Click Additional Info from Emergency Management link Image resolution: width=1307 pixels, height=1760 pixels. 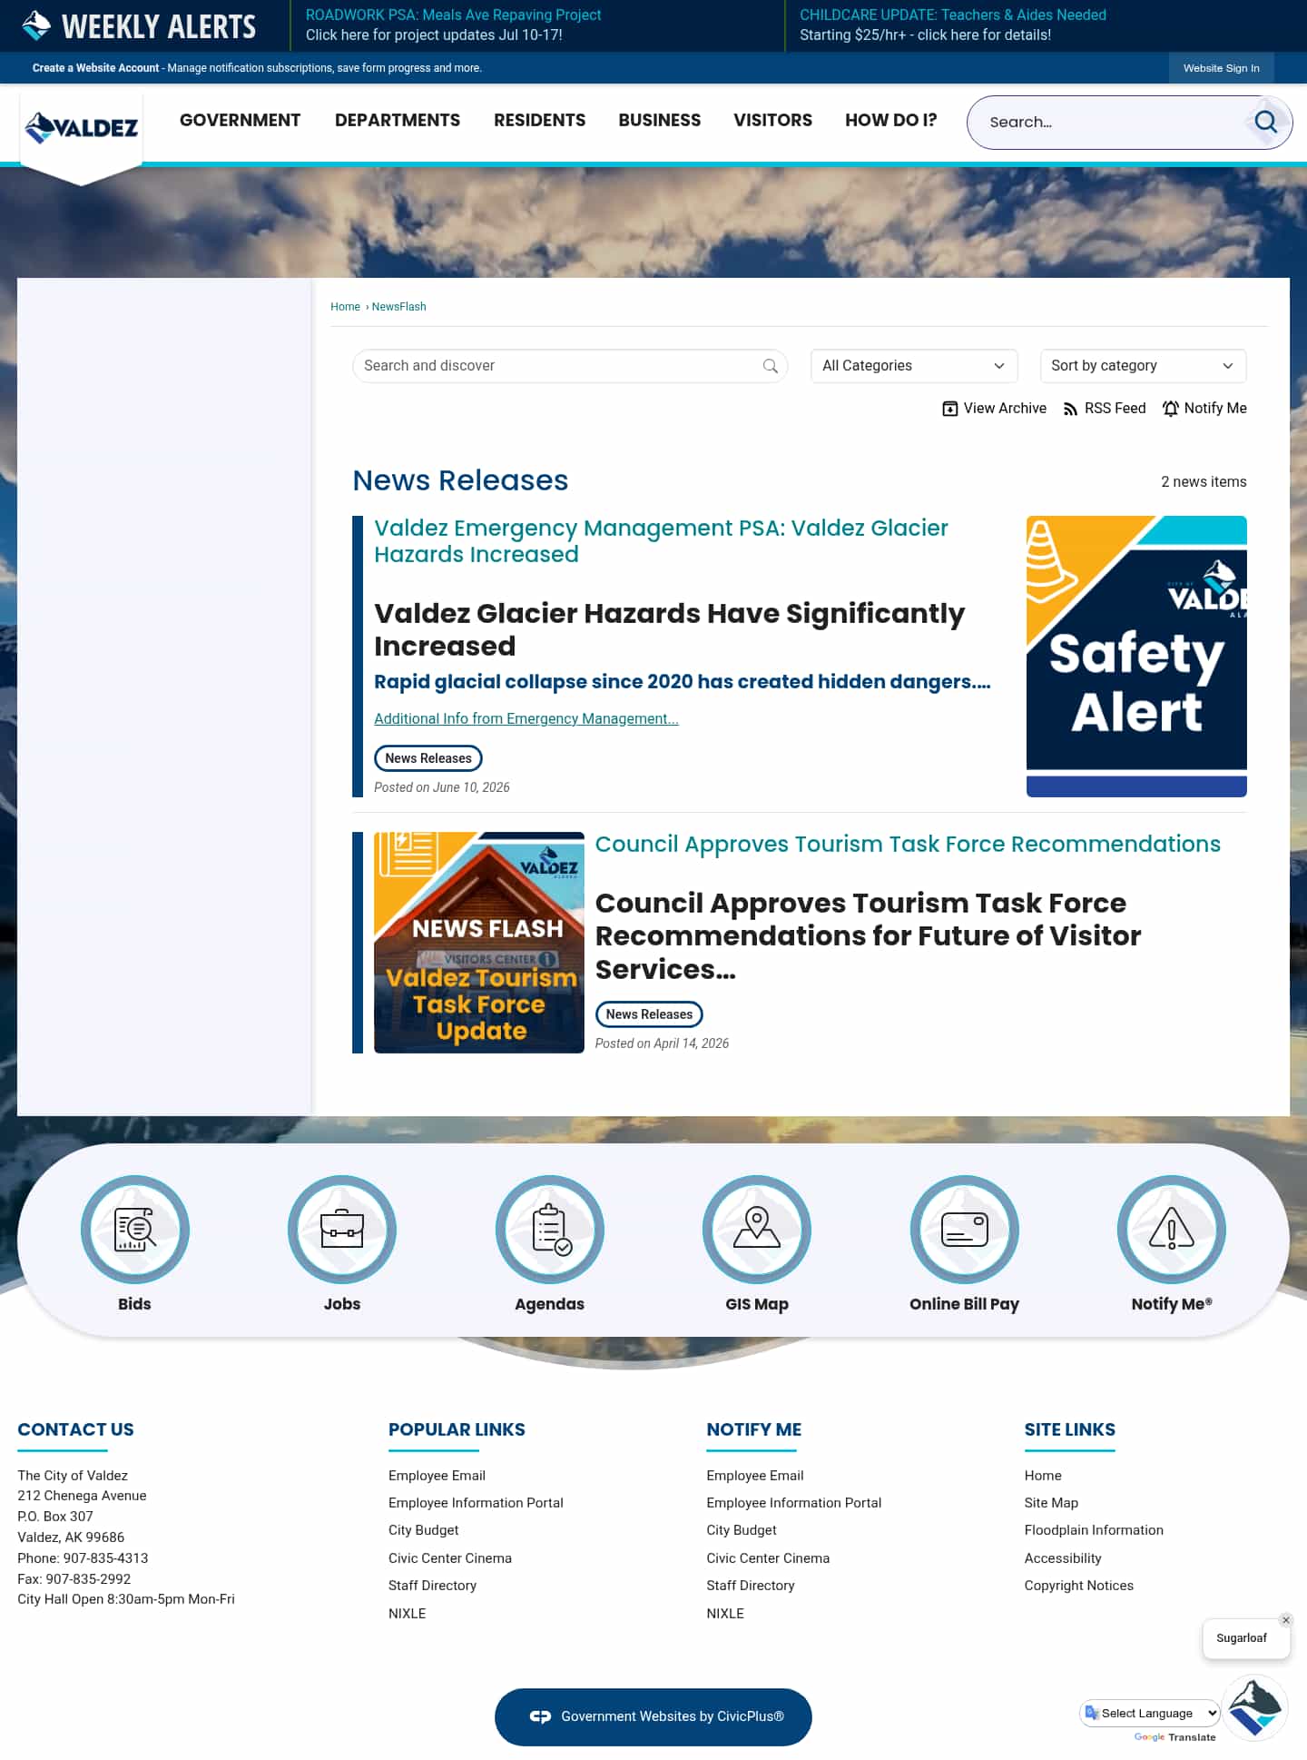point(526,719)
